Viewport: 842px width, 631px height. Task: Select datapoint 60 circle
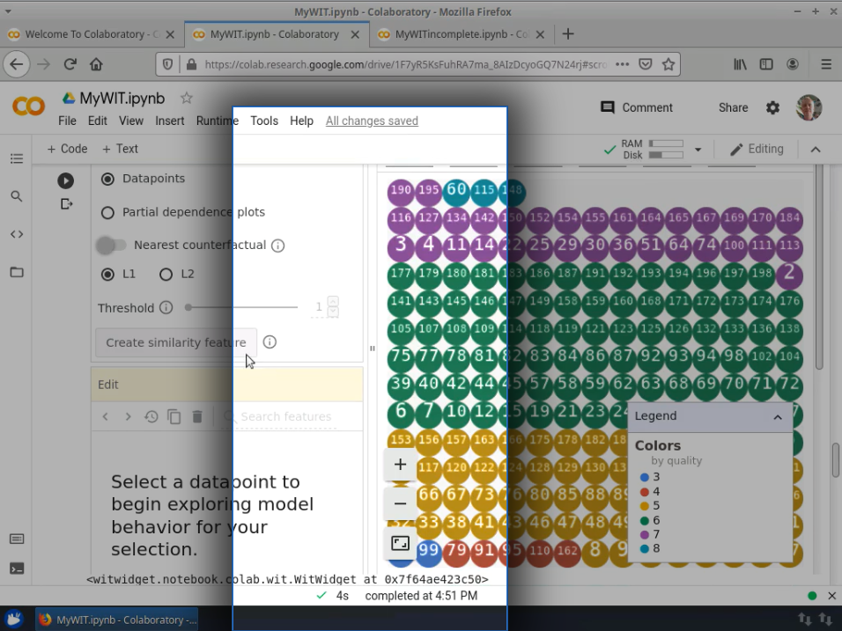tap(456, 190)
